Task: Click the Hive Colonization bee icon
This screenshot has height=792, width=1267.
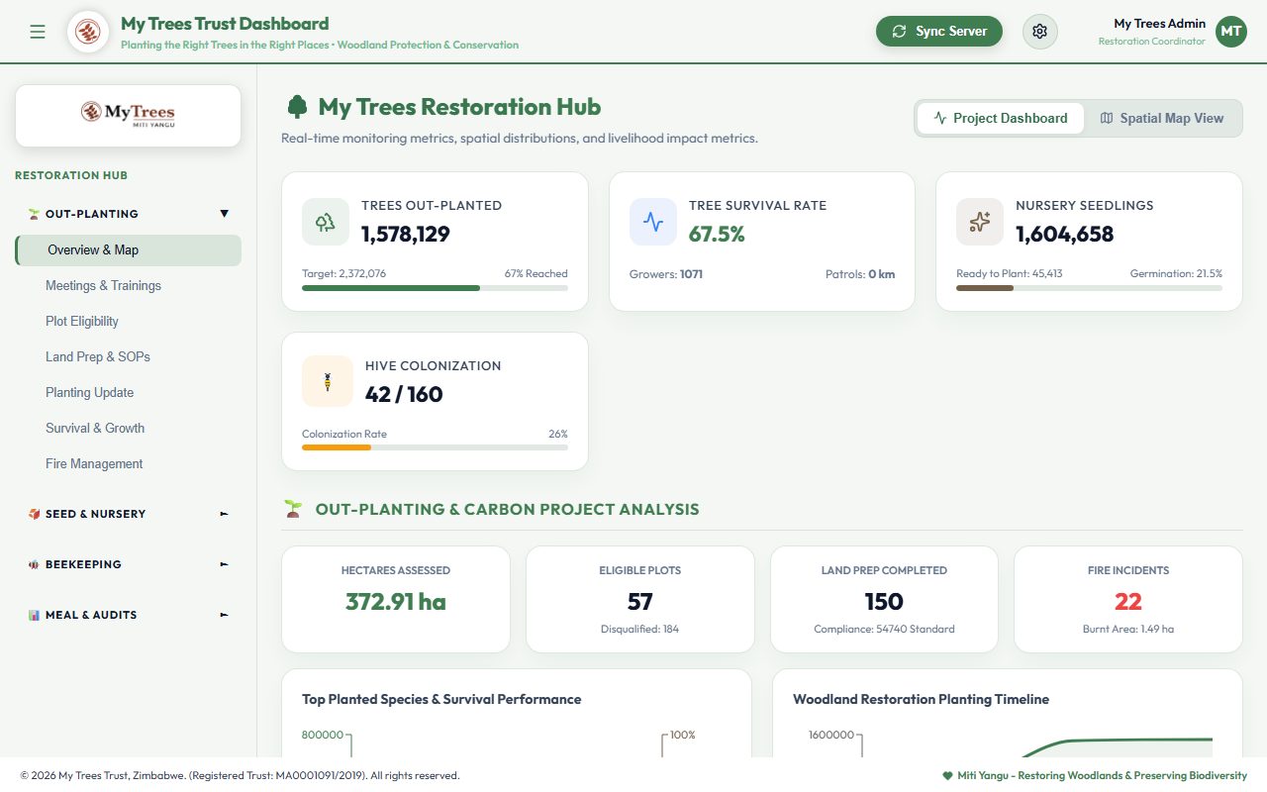Action: (x=328, y=381)
